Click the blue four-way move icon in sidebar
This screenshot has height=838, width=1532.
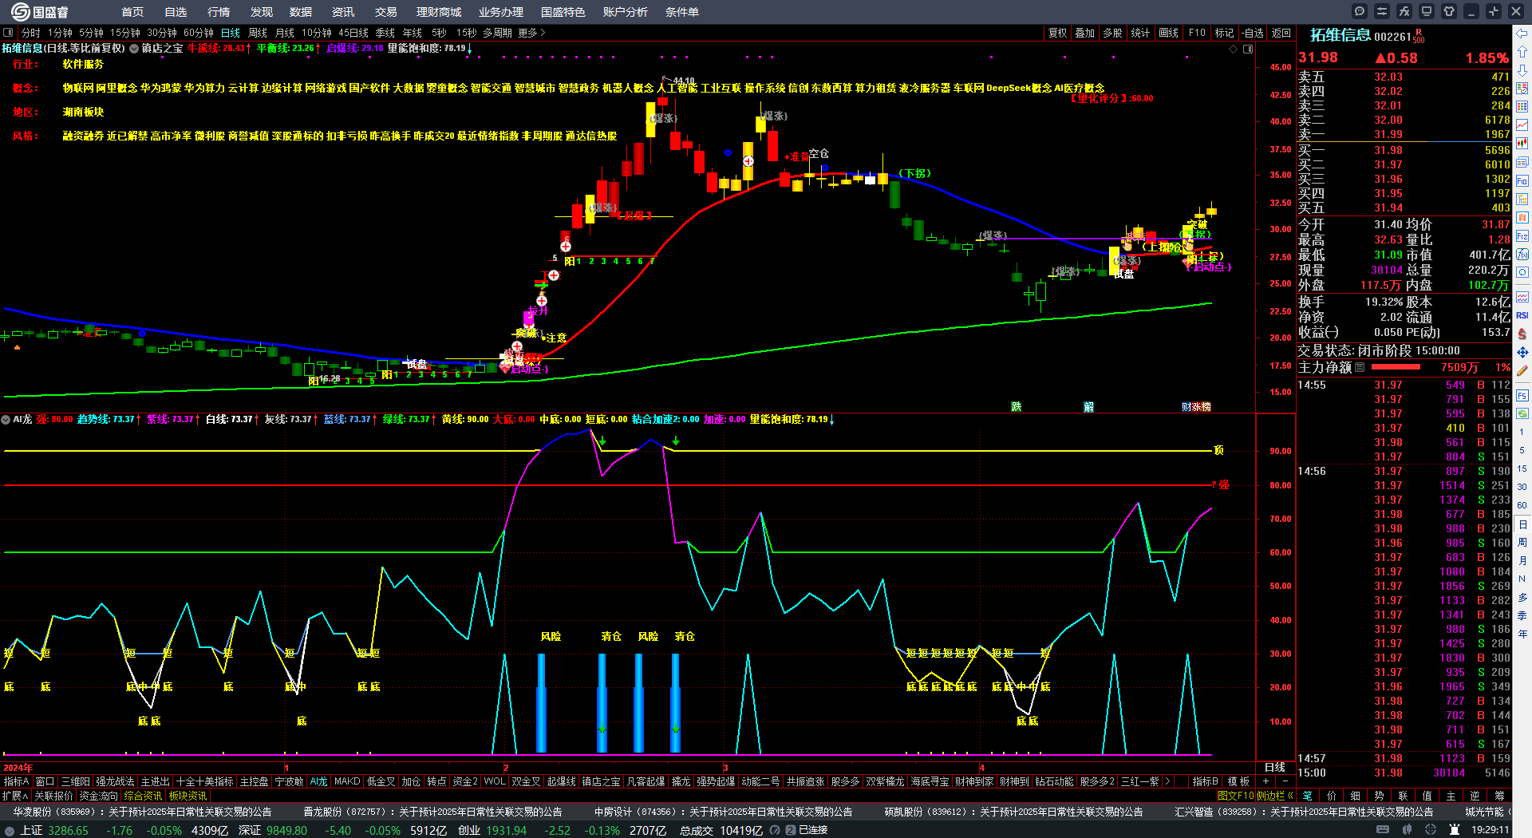point(1522,352)
